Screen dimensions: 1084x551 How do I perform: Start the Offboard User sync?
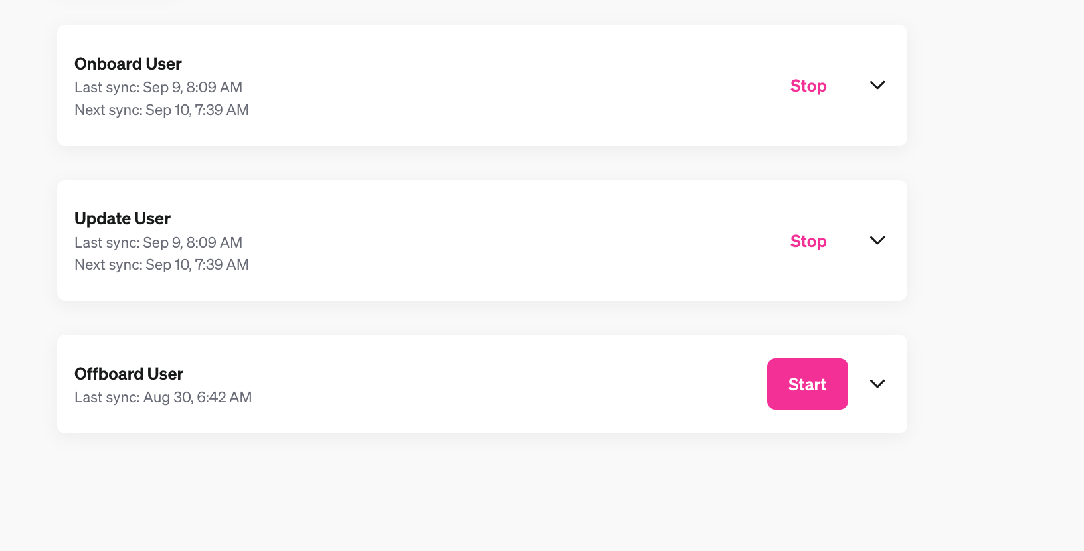point(807,384)
